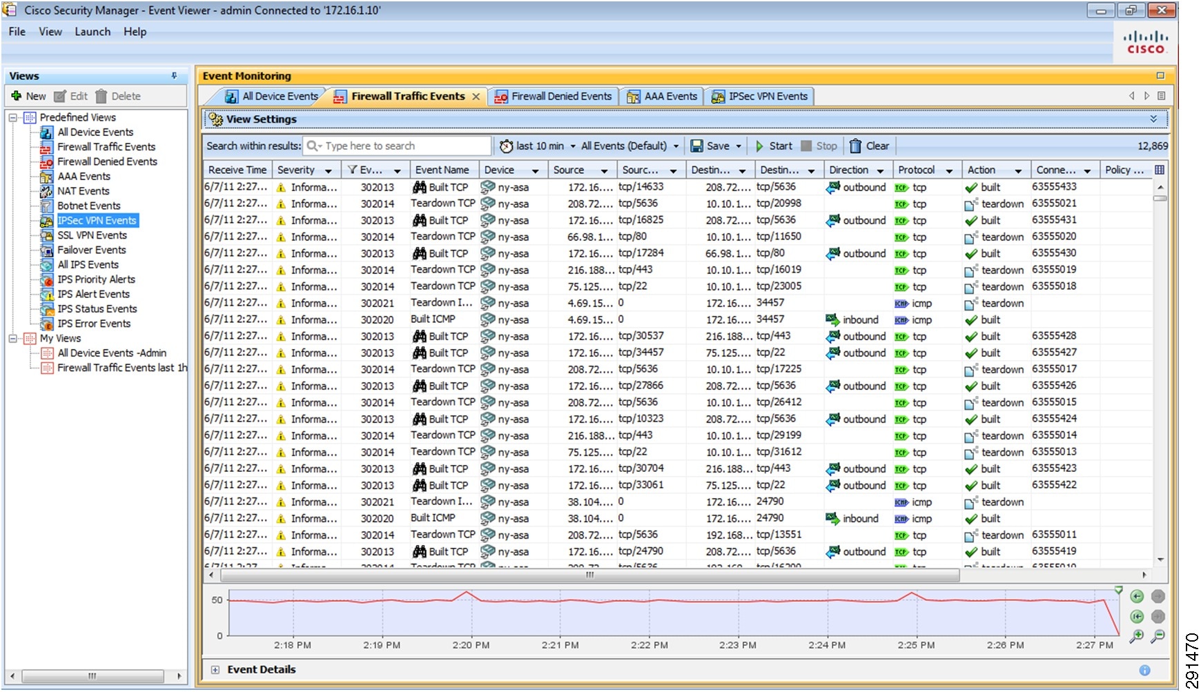Switch to the Firewall Denied Events tab
Screen dimensions: 1201x692
pos(553,97)
